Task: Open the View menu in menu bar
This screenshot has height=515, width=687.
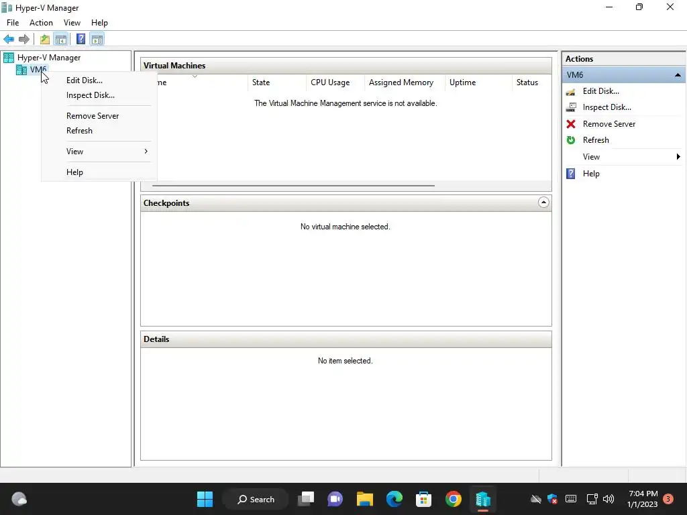Action: (72, 23)
